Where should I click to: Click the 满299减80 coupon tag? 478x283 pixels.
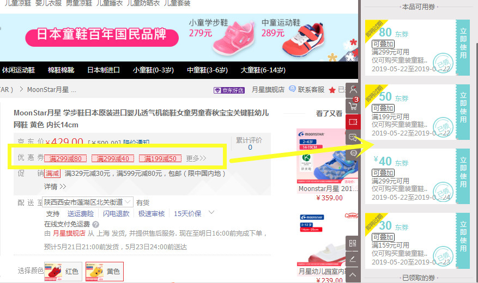click(65, 158)
